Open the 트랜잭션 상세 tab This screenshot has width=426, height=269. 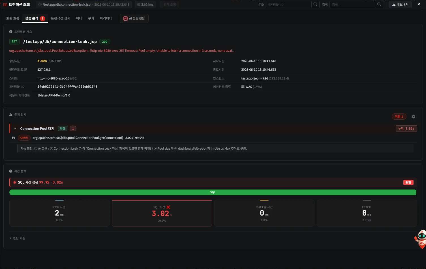(61, 18)
